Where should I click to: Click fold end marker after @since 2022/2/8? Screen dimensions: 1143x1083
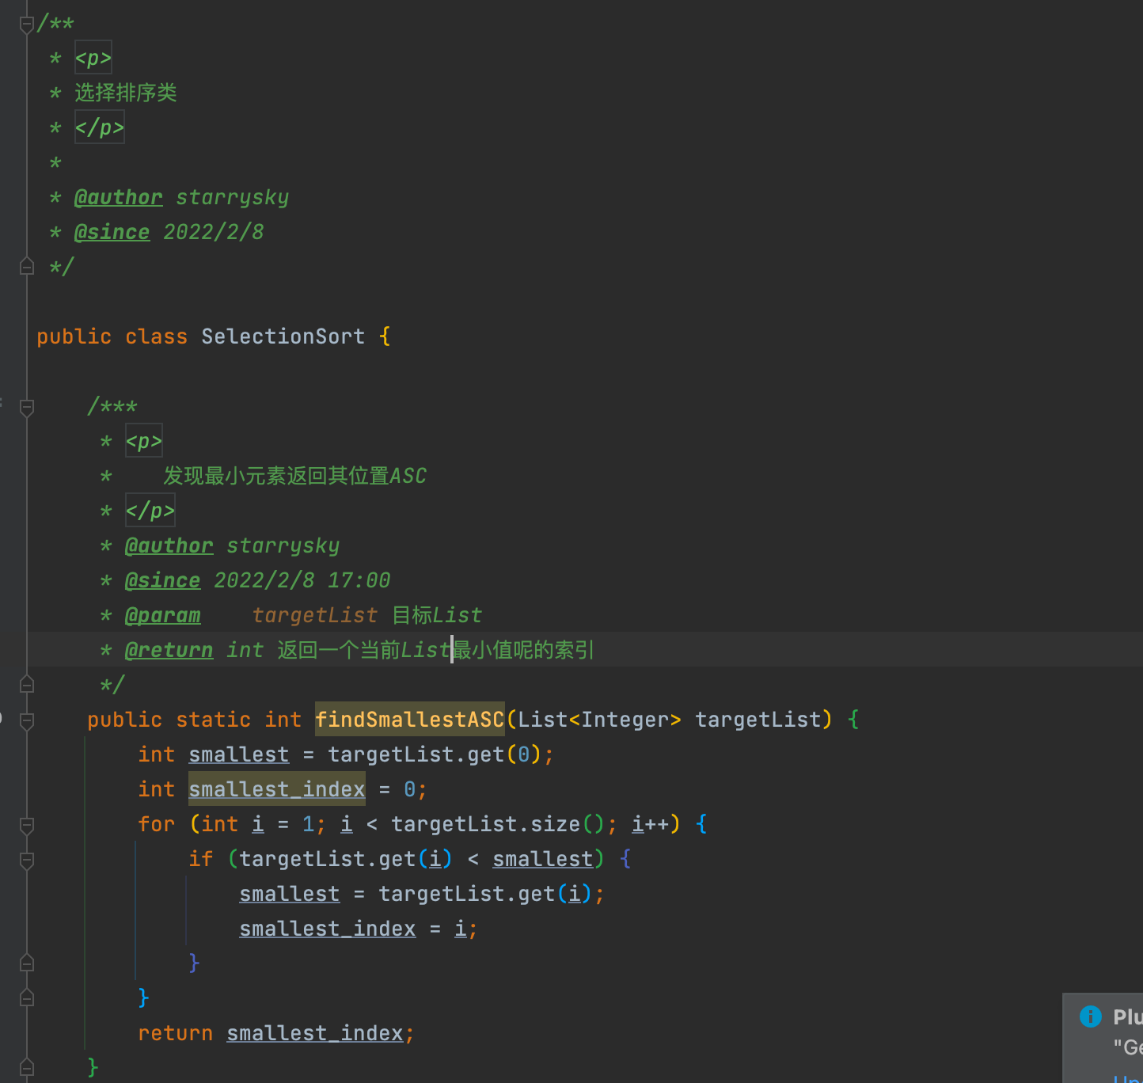click(x=26, y=266)
